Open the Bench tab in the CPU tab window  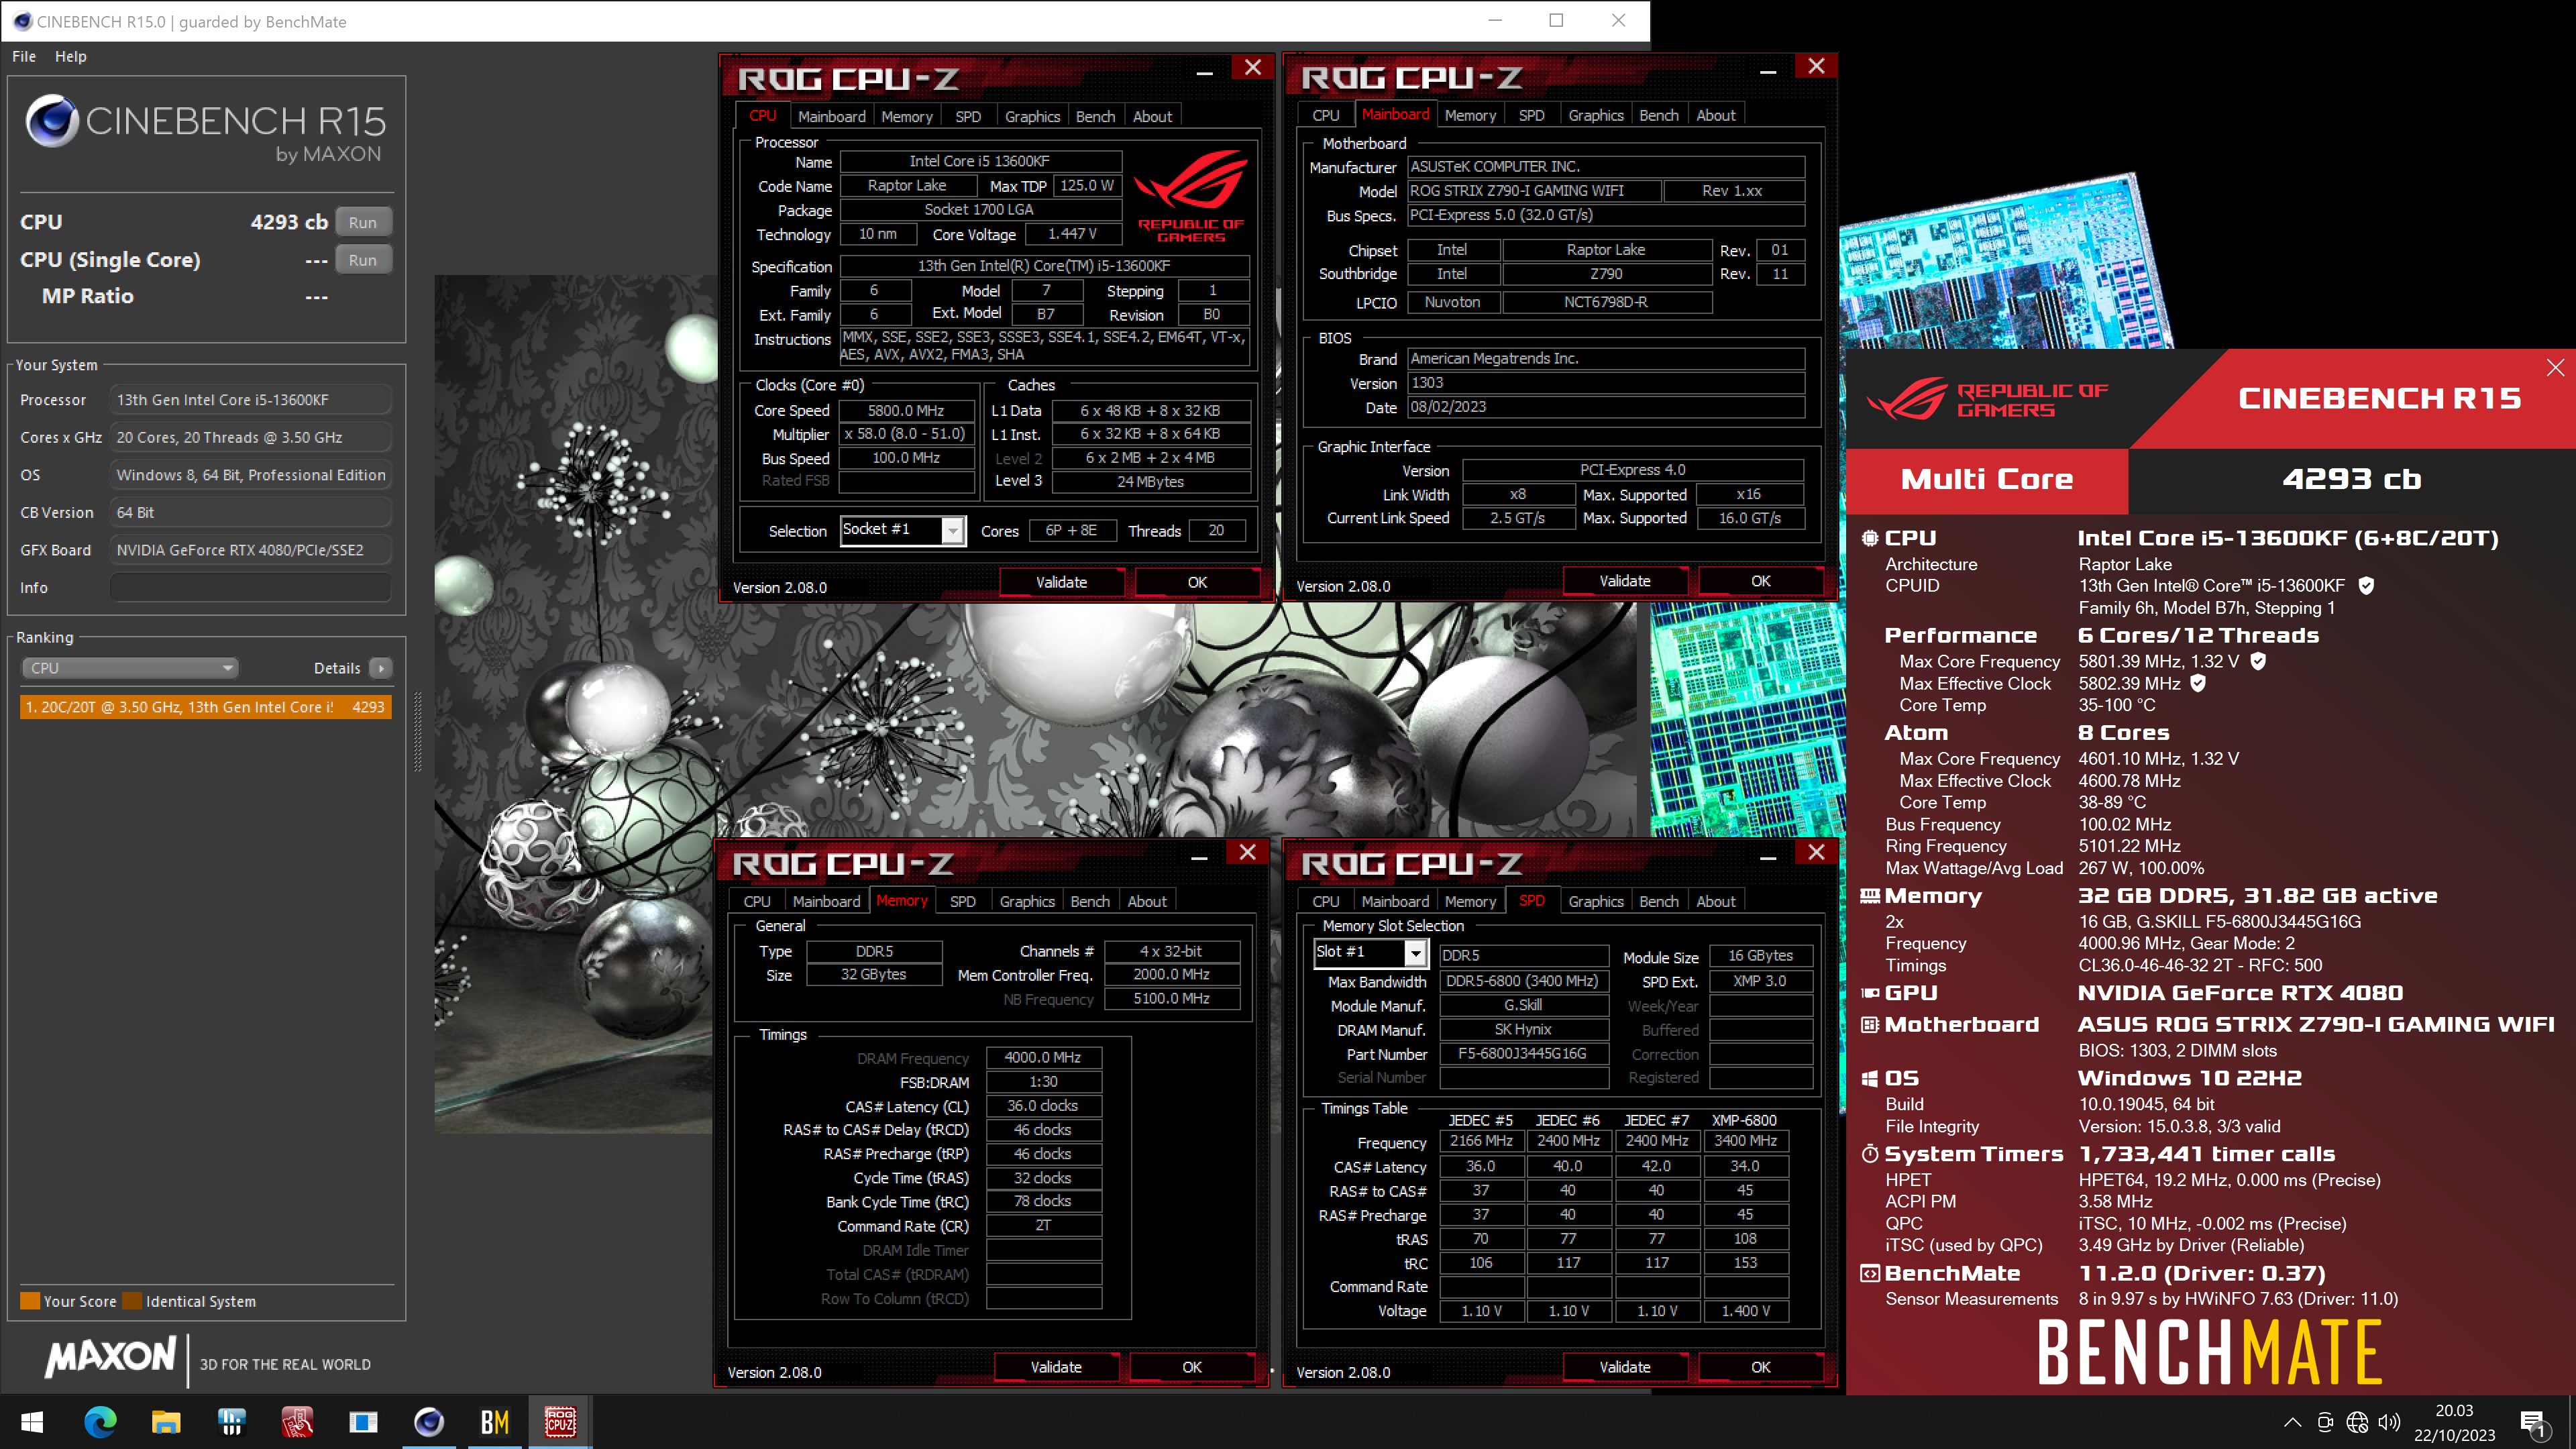point(1095,116)
